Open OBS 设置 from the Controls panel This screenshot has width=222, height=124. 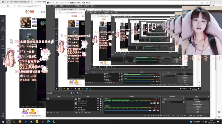click(x=198, y=109)
